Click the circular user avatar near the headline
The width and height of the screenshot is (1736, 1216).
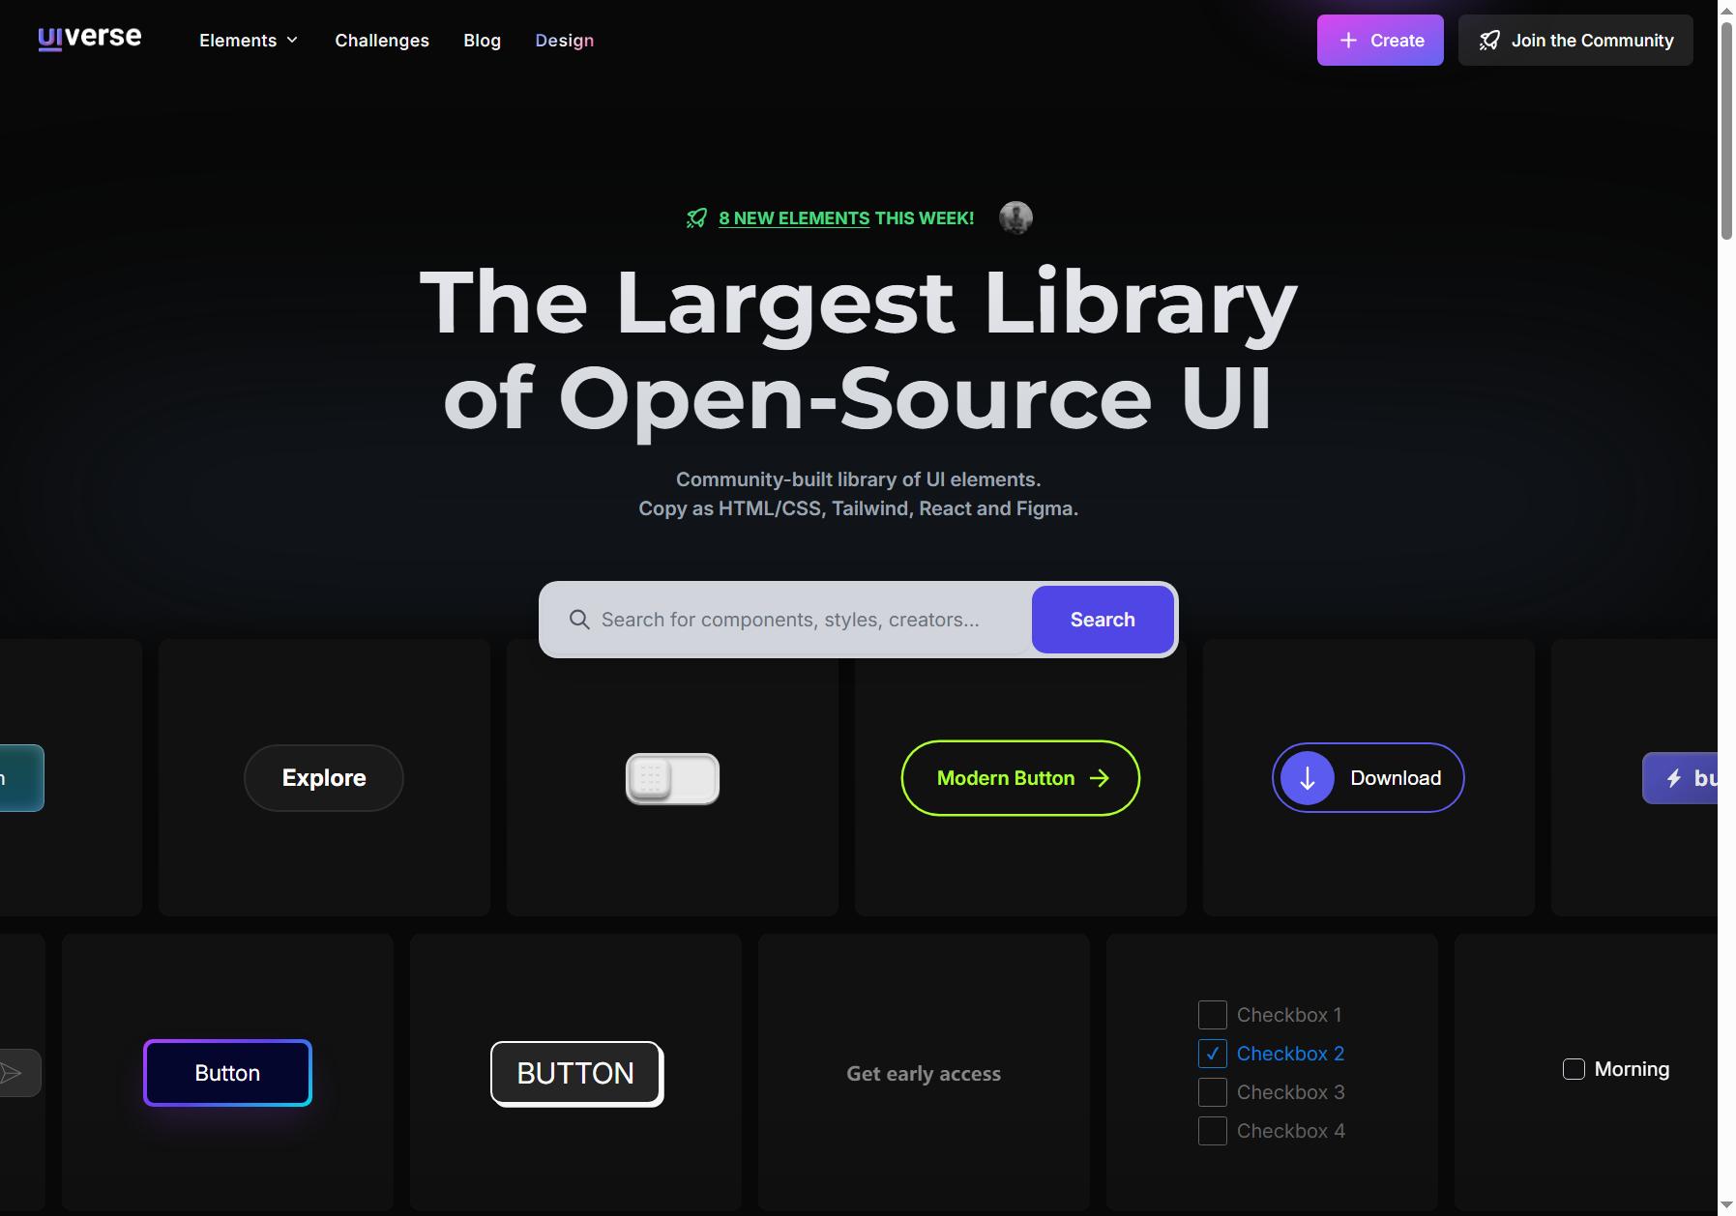pyautogui.click(x=1015, y=217)
